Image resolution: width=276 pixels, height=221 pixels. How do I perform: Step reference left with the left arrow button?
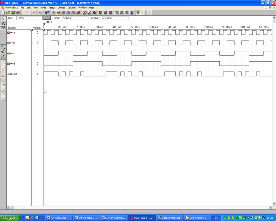pos(45,18)
